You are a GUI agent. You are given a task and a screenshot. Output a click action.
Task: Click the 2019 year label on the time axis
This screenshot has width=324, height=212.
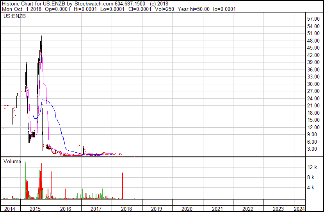click(x=157, y=209)
